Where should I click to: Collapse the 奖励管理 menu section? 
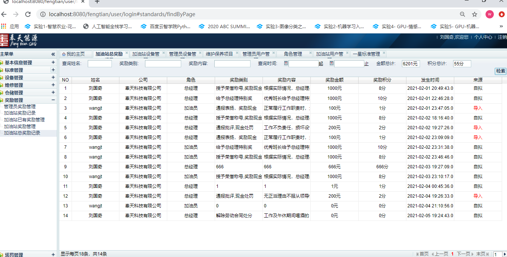coord(53,100)
